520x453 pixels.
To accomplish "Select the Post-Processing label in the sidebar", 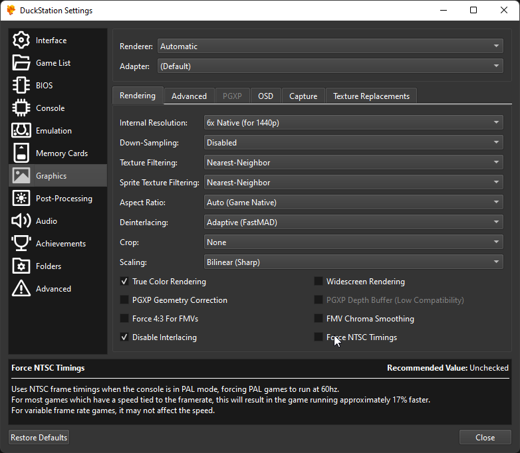I will (64, 199).
